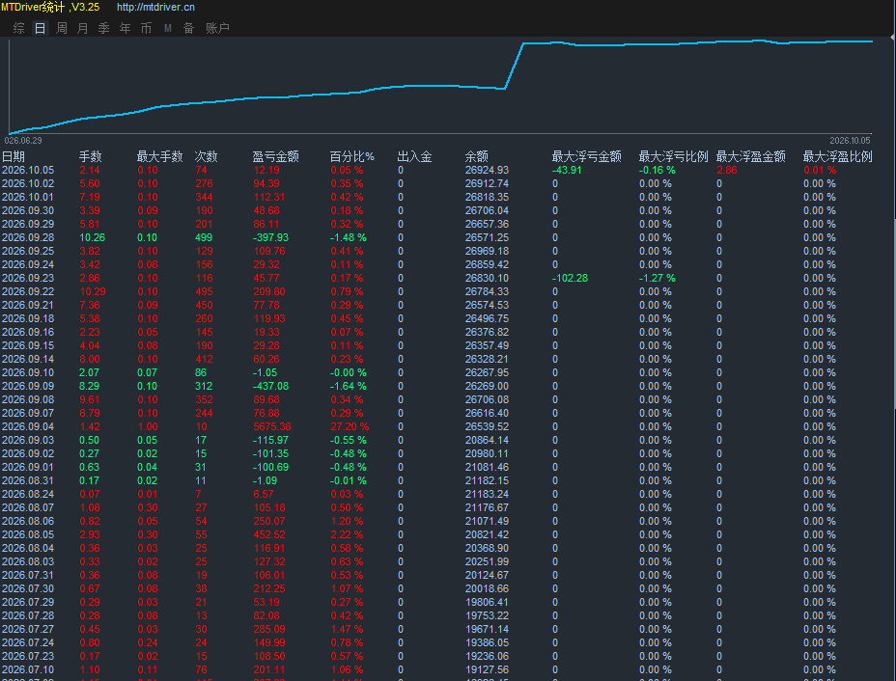Click the 26924.93 balance value
Image resolution: width=896 pixels, height=681 pixels.
click(x=487, y=170)
